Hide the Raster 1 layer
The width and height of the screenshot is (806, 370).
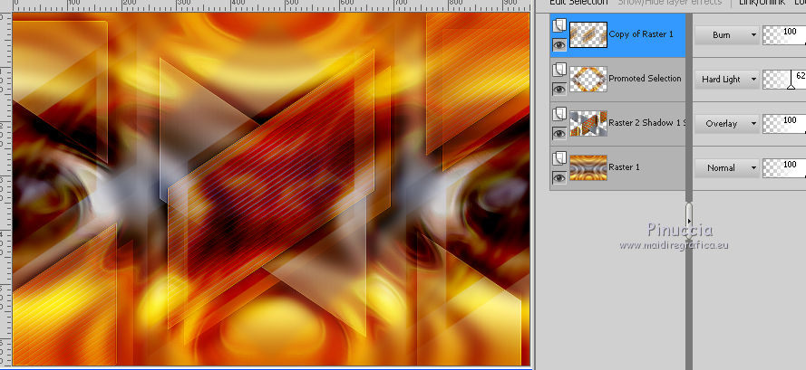(x=558, y=177)
